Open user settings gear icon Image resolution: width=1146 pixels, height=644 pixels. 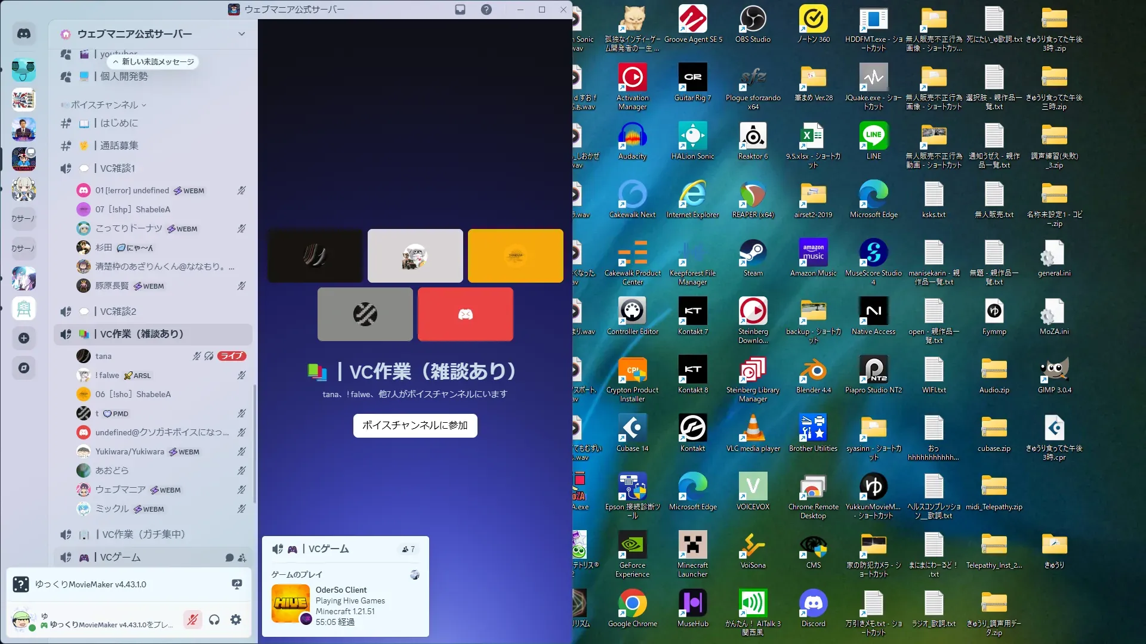tap(236, 620)
